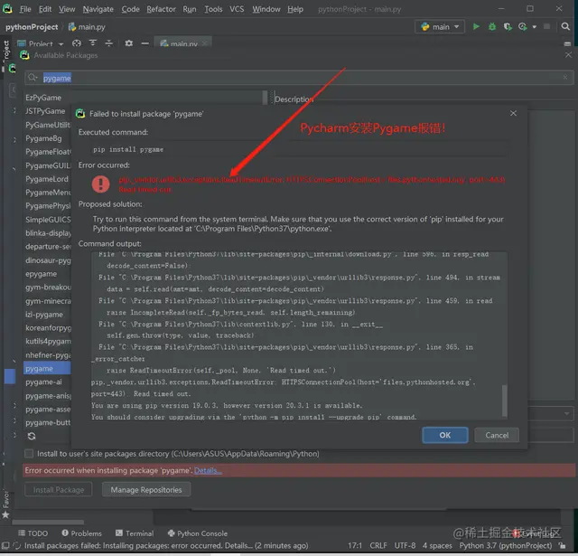Click the profiler run icon
Viewport: 578px width, 556px height.
click(x=522, y=26)
